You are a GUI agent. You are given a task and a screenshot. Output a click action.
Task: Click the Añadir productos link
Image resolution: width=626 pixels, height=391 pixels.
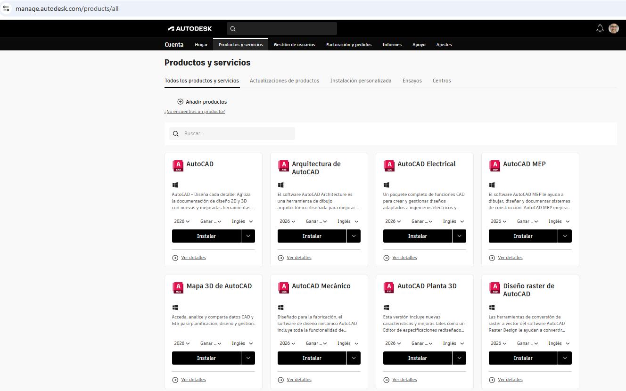click(x=206, y=102)
